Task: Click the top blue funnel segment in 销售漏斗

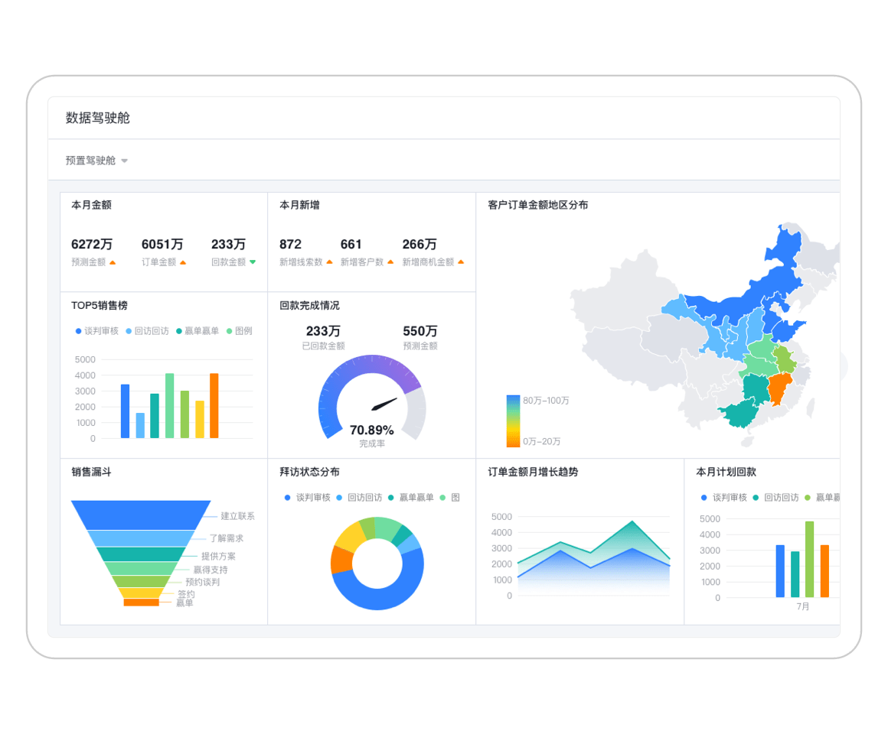Action: [x=141, y=515]
